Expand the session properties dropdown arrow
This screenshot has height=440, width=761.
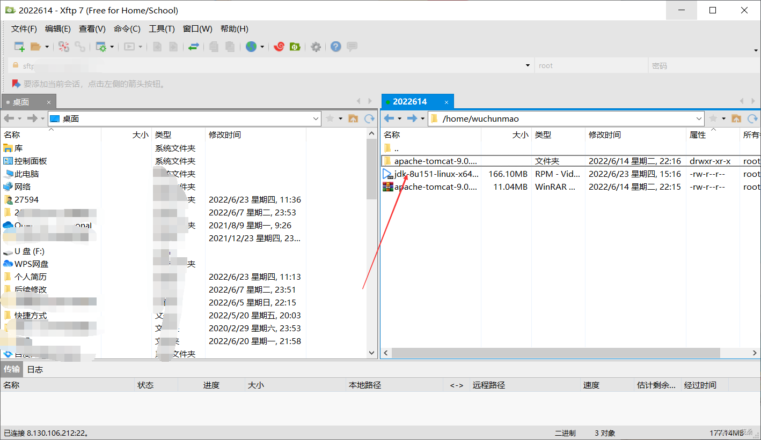(112, 47)
